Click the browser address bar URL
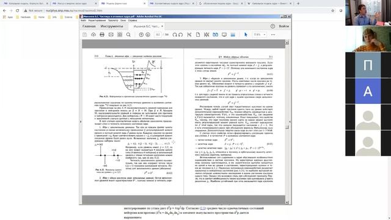391x220 pixels. coord(74,11)
